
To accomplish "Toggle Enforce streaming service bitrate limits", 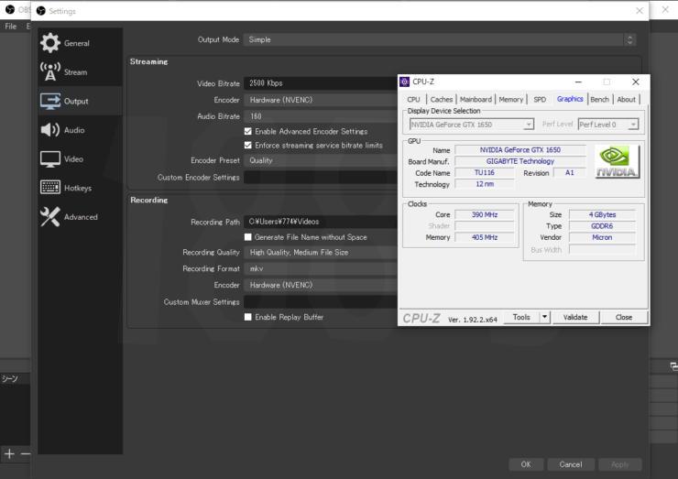I will point(247,146).
